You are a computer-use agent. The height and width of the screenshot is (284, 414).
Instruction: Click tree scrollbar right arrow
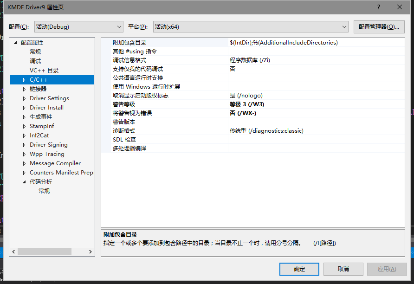91,252
